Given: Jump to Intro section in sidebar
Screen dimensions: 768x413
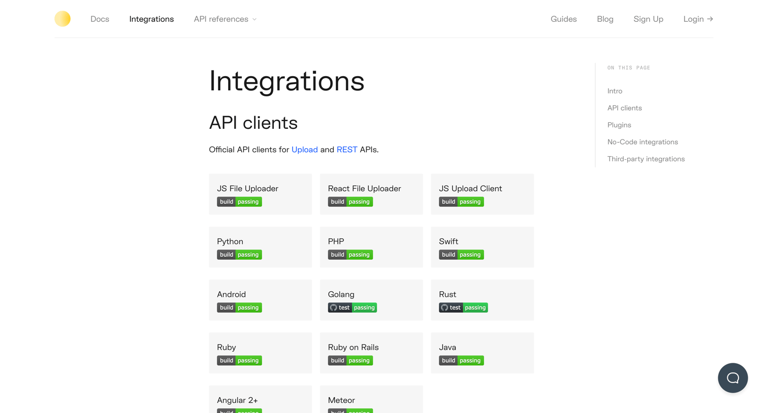Looking at the screenshot, I should pos(615,91).
